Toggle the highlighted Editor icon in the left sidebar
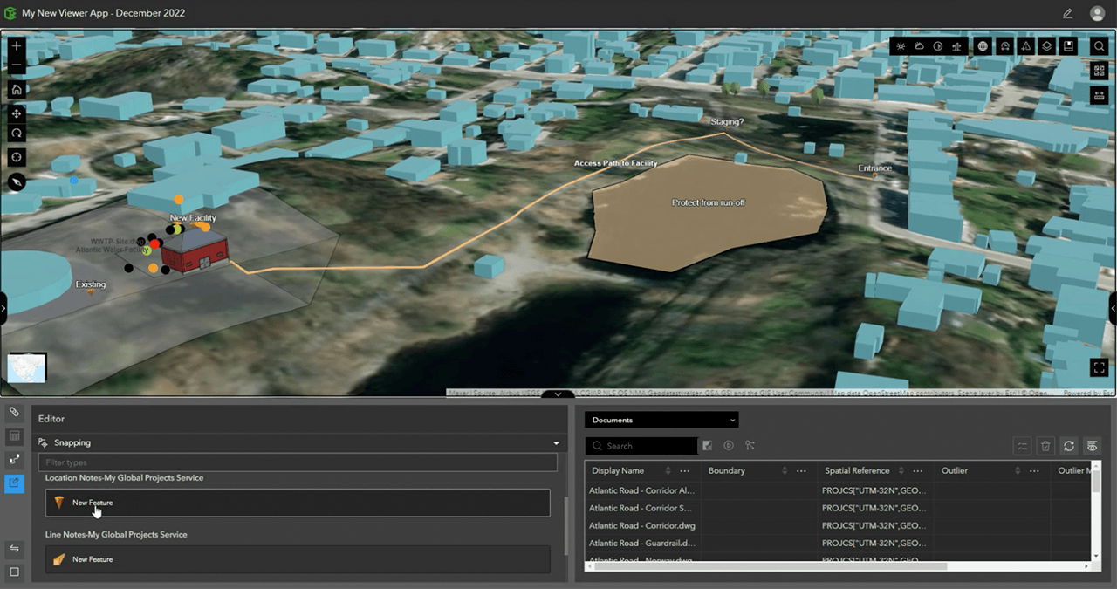The height and width of the screenshot is (589, 1117). (x=14, y=482)
